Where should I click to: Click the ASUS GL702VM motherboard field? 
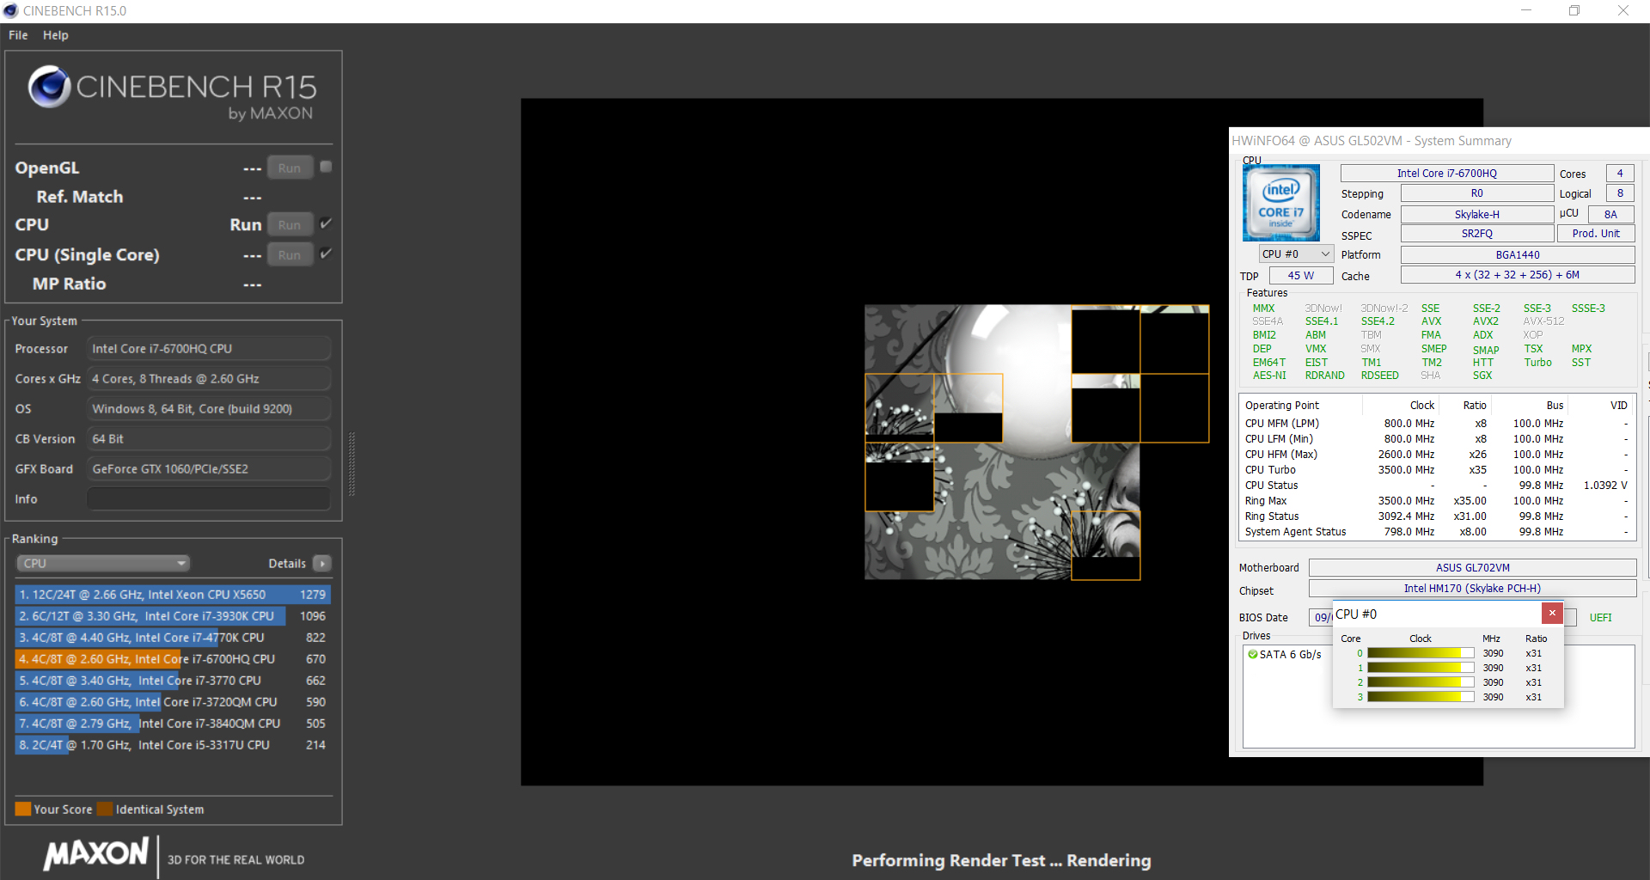(1472, 568)
